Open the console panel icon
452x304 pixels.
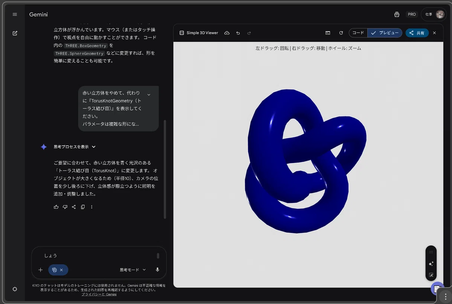tap(328, 33)
